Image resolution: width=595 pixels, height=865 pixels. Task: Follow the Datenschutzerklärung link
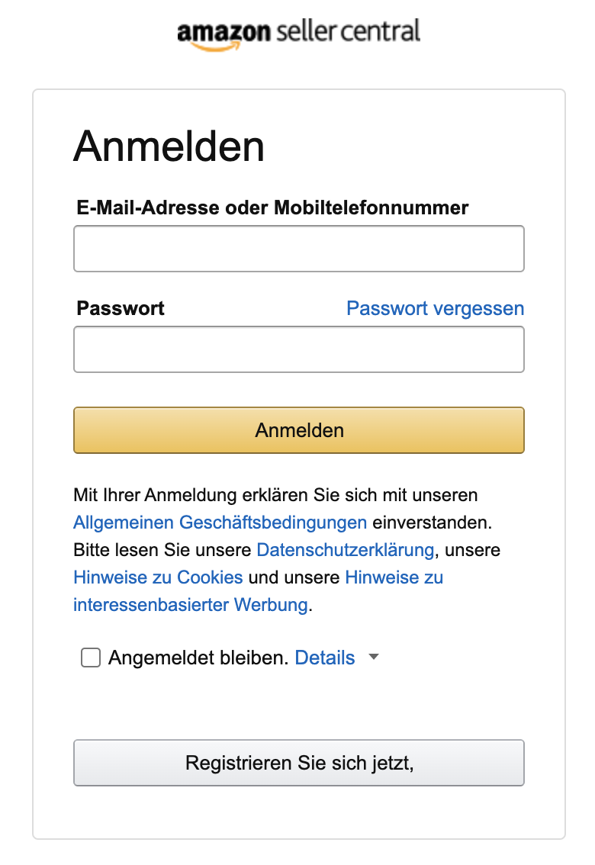click(345, 550)
